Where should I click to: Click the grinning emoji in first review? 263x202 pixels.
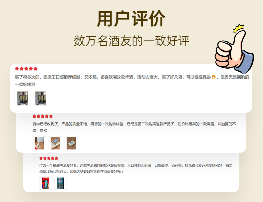pos(213,77)
